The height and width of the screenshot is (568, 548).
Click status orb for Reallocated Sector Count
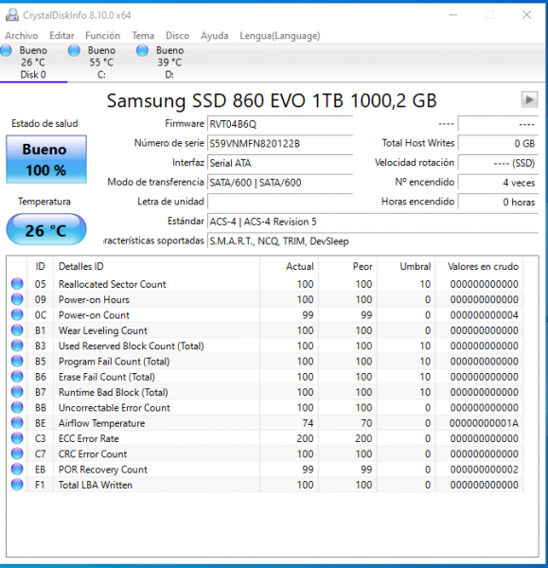[17, 284]
